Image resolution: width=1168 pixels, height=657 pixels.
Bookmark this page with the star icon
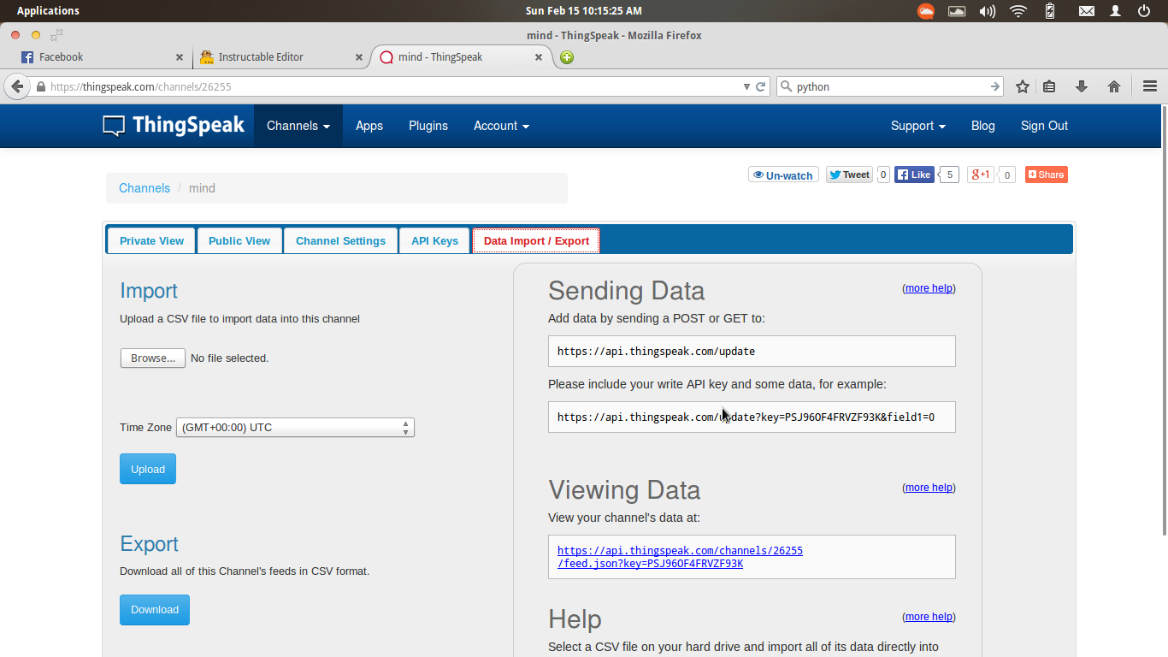pyautogui.click(x=1022, y=86)
